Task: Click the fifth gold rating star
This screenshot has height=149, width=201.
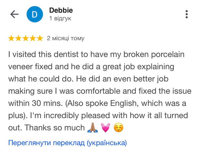Action: (x=40, y=38)
